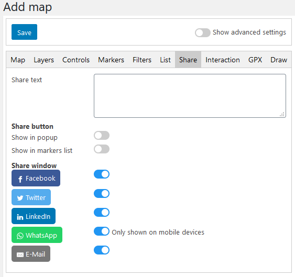Open the Map tab

(18, 60)
